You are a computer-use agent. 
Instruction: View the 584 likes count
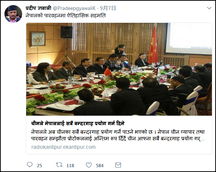coord(100,165)
